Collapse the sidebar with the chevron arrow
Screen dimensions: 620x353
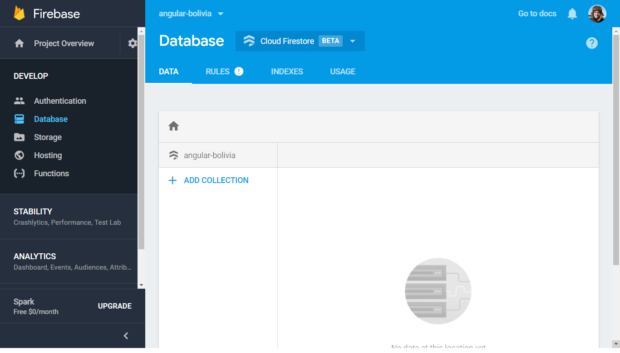click(126, 336)
